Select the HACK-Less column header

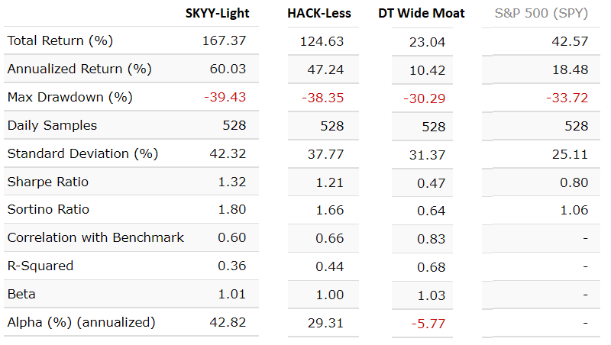(319, 13)
